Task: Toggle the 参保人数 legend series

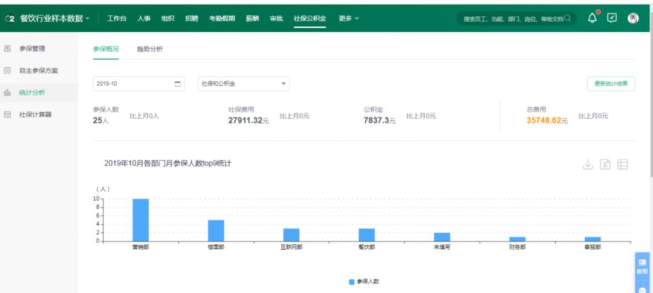Action: pos(364,282)
